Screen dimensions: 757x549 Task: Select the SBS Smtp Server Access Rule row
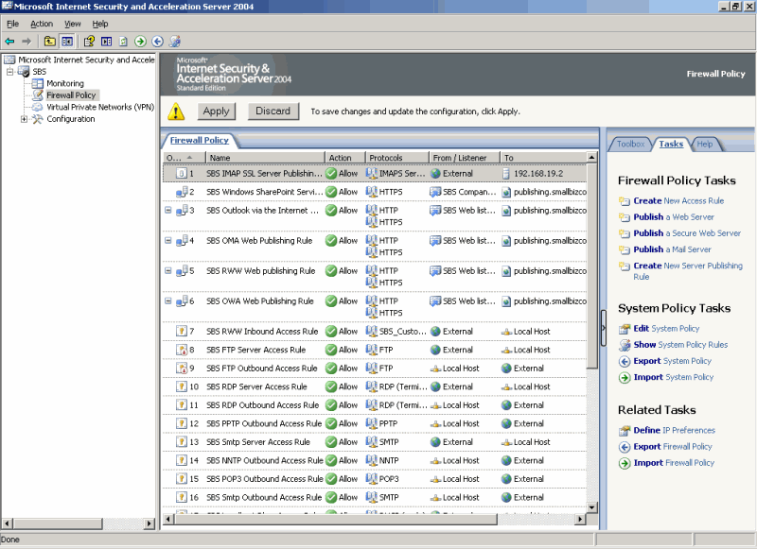click(x=375, y=442)
